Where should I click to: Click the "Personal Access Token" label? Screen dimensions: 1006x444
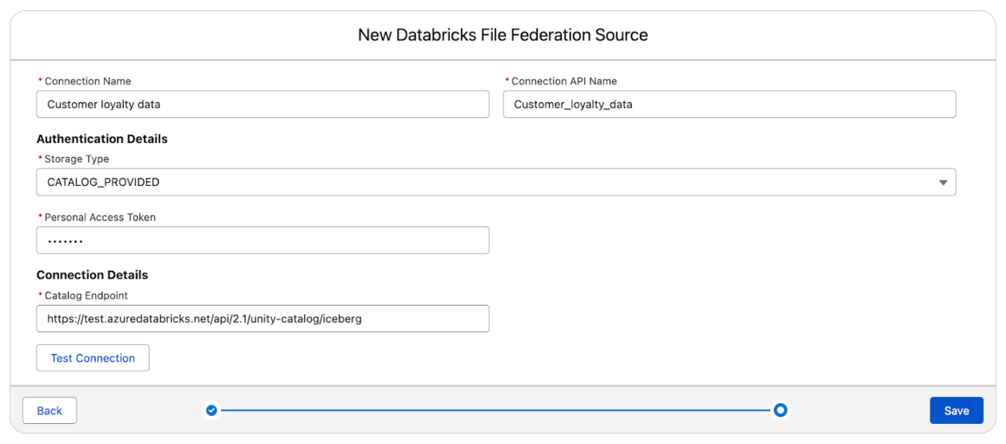click(99, 216)
